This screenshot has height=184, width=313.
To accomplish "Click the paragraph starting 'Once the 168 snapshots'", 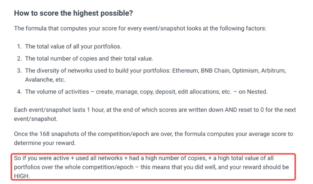I will [x=153, y=138].
